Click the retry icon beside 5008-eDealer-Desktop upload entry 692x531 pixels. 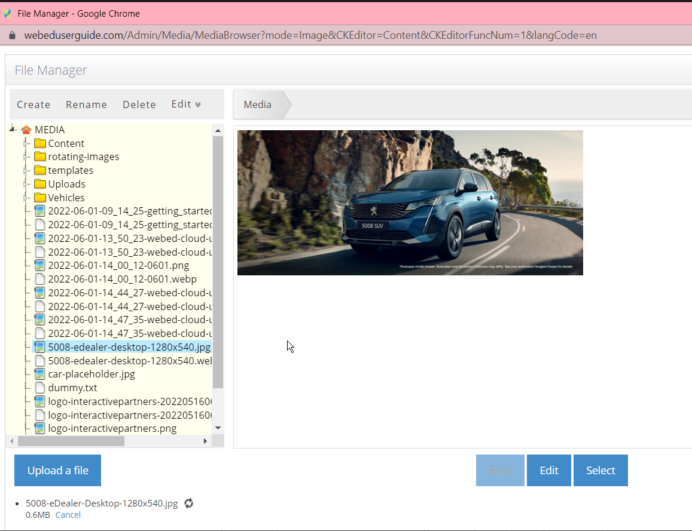(188, 504)
